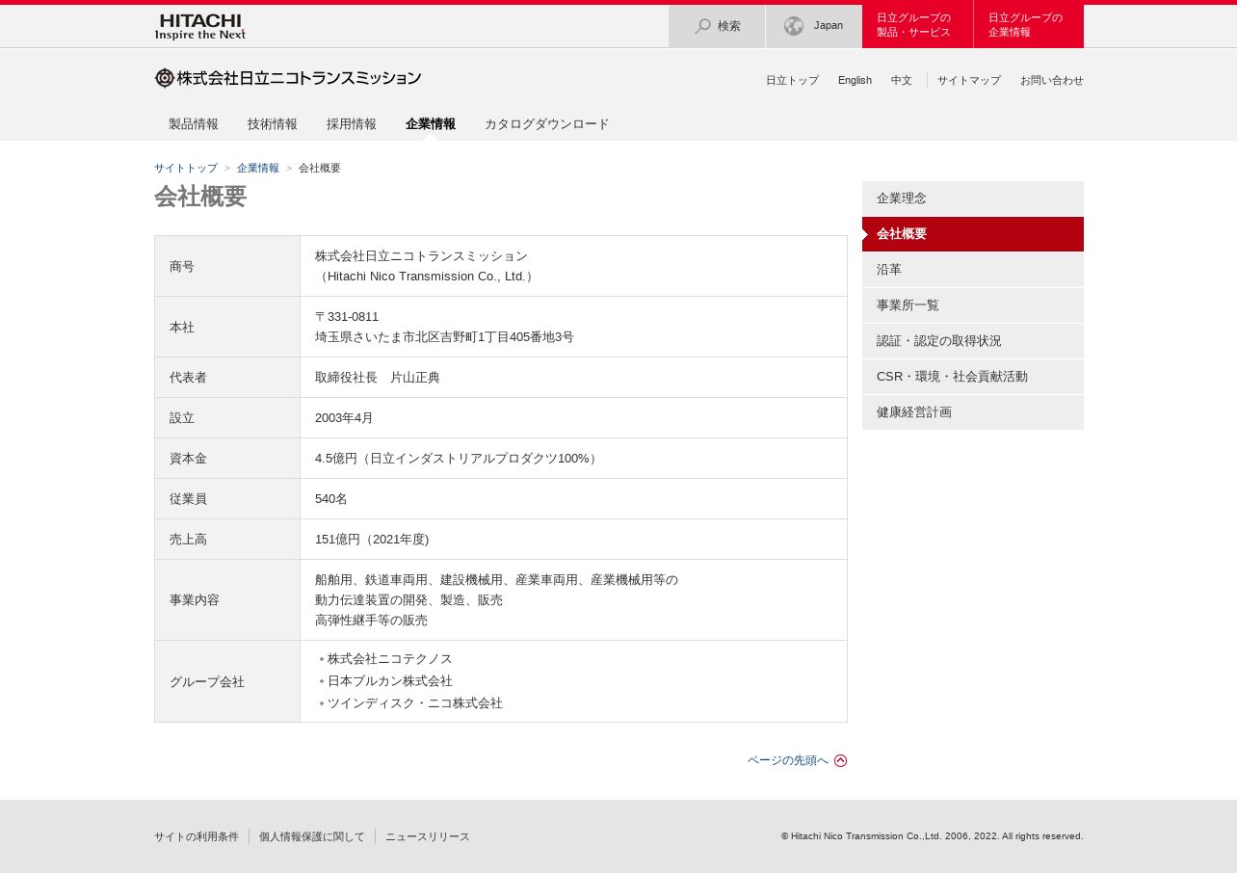The height and width of the screenshot is (873, 1237).
Task: Click the 代表者 row label
Action: coord(188,378)
